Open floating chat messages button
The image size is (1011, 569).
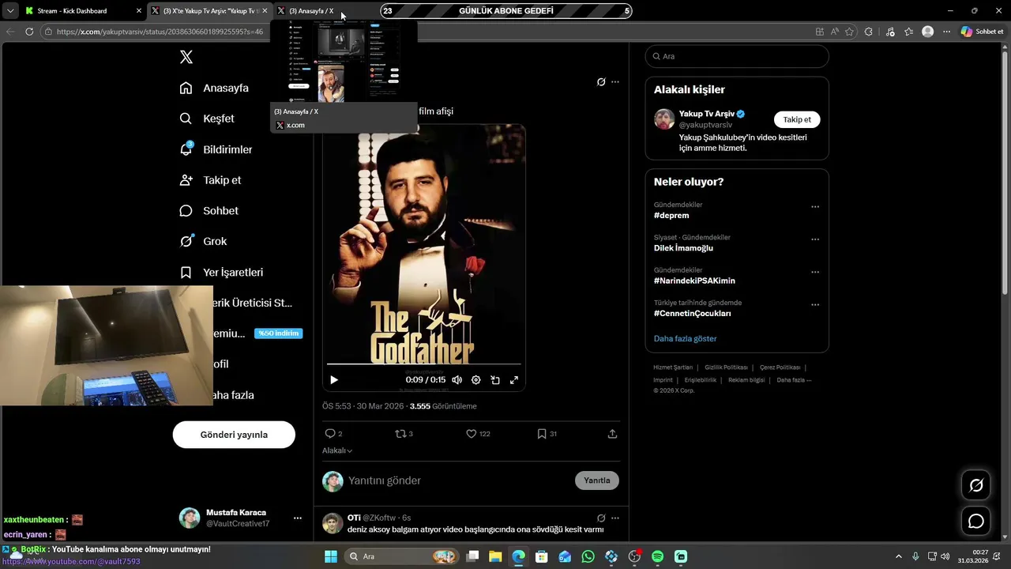[x=976, y=522]
